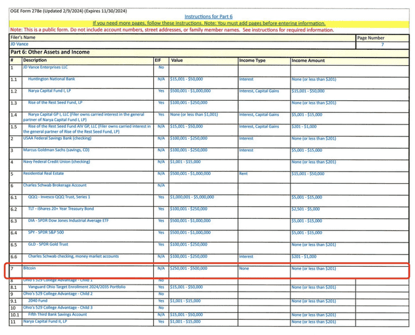Select the JD Vance Enterprises LLC entry
This screenshot has width=415, height=335.
click(45, 67)
